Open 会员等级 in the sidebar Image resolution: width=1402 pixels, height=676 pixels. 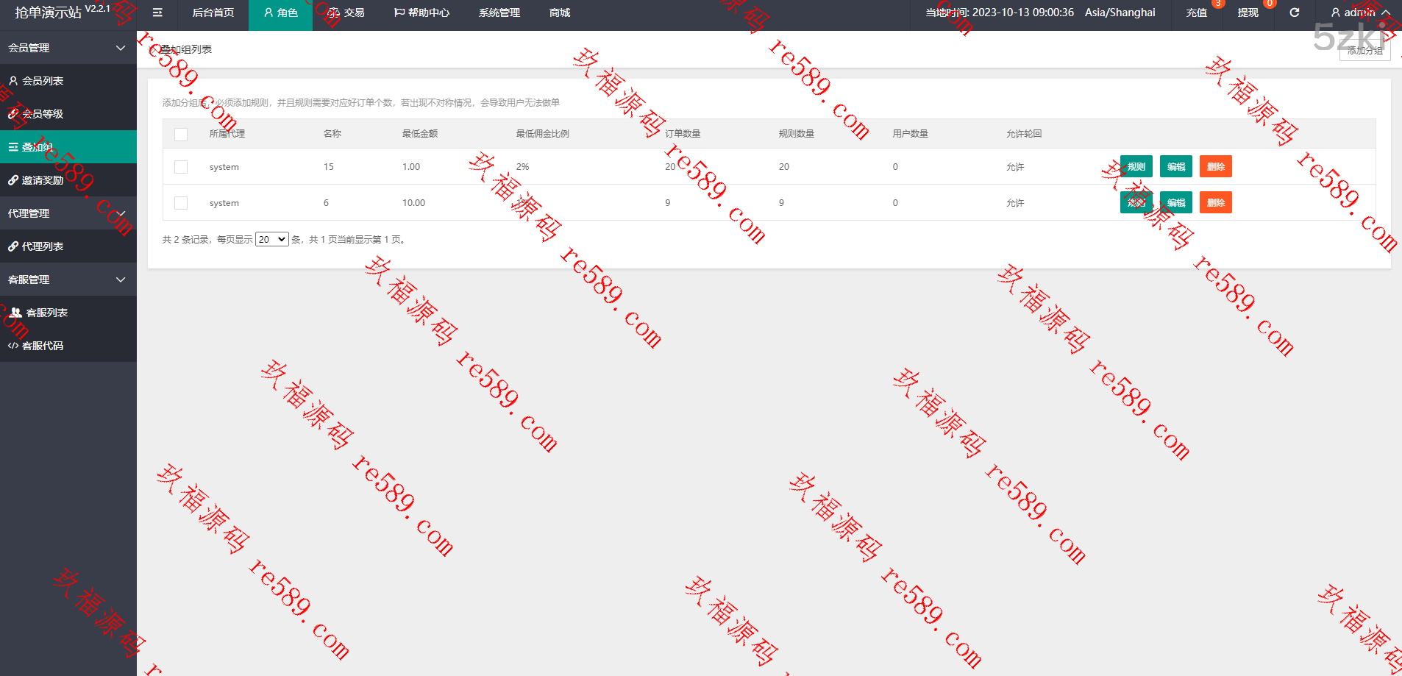(43, 114)
